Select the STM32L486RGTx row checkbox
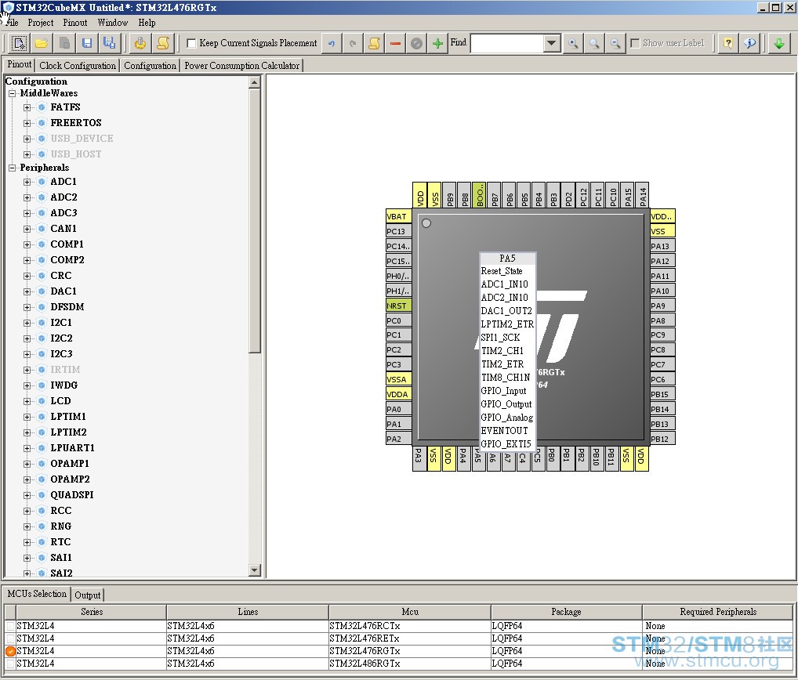 click(10, 664)
